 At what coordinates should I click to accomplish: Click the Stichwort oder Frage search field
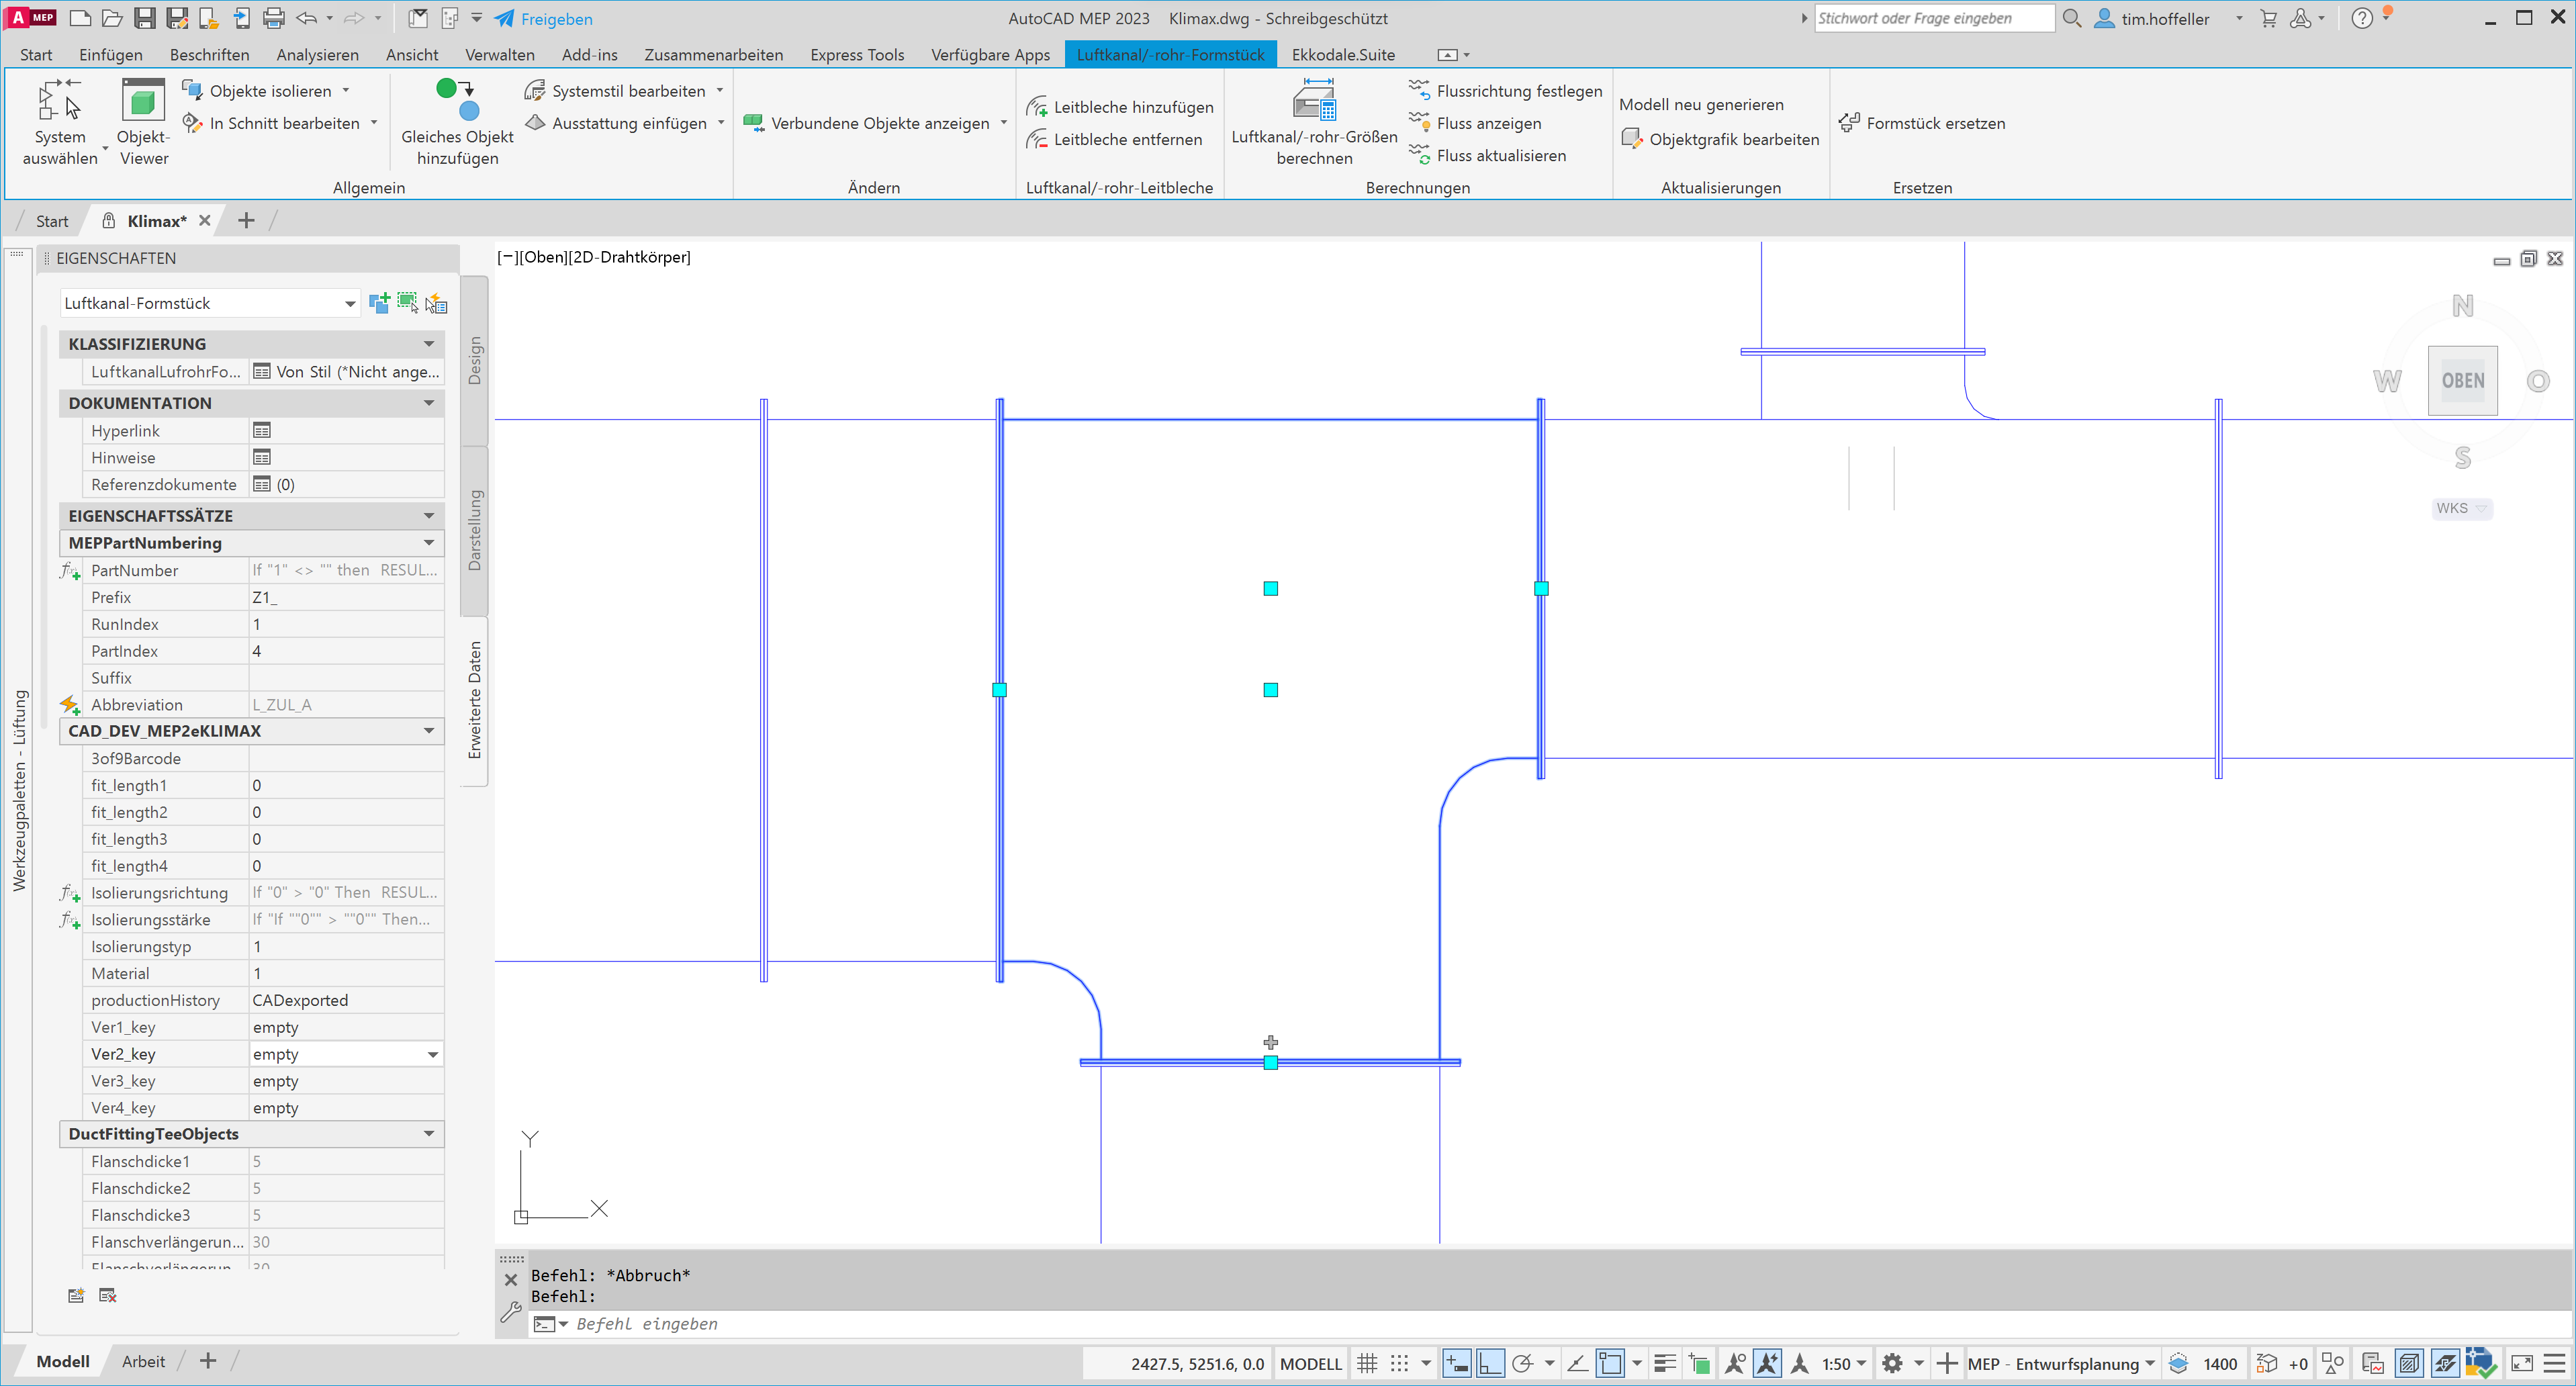tap(1934, 18)
